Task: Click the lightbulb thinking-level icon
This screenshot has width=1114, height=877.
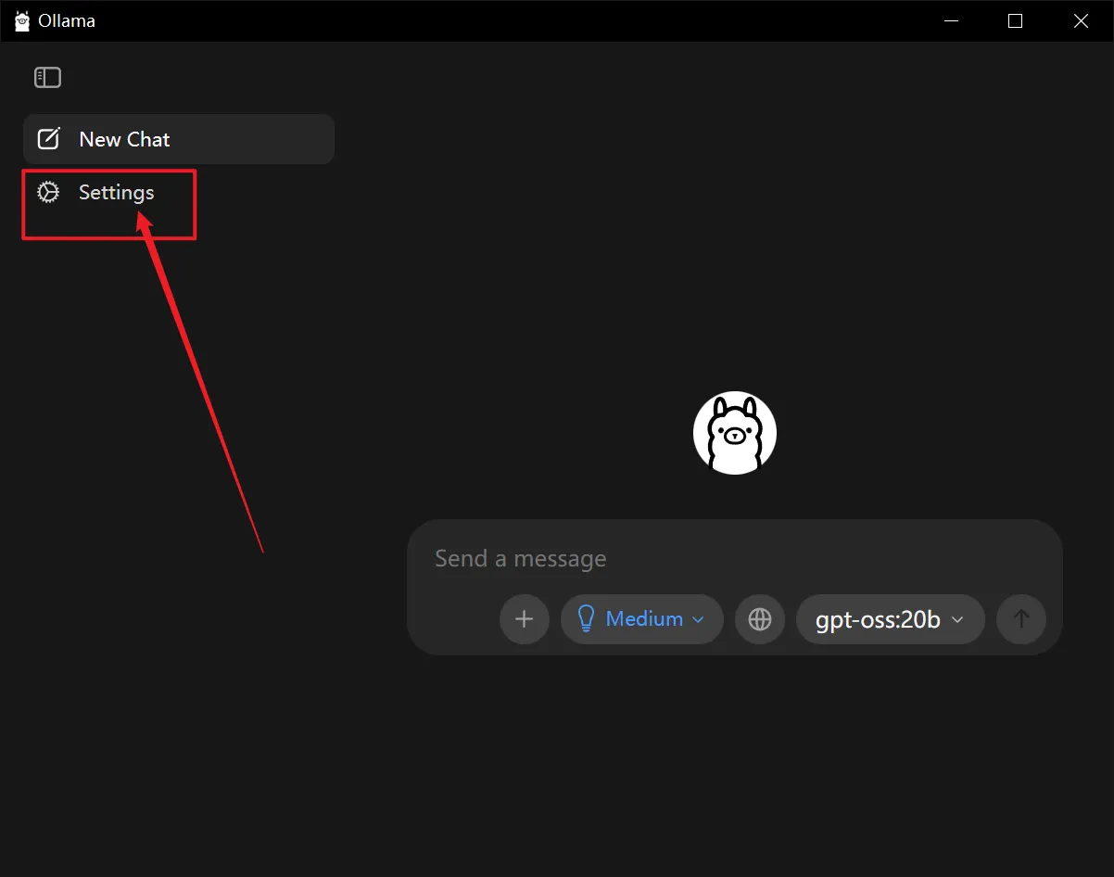Action: tap(586, 619)
